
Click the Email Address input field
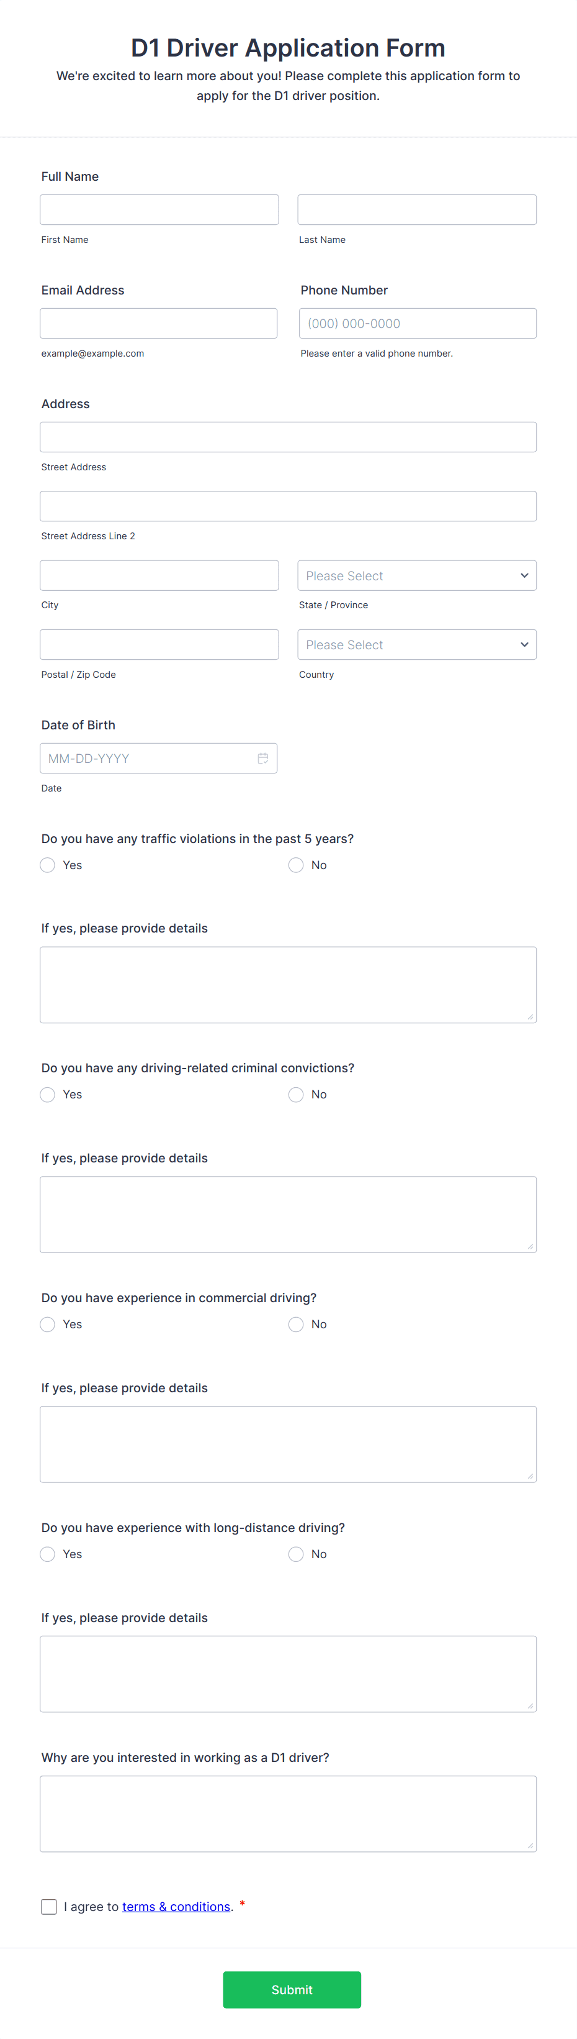coord(158,323)
